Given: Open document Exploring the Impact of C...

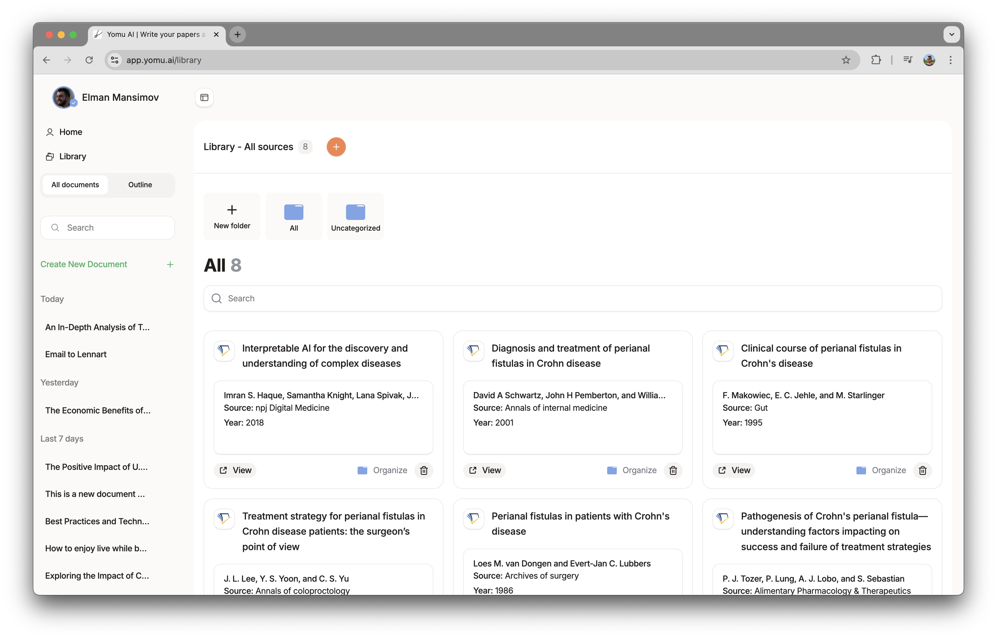Looking at the screenshot, I should [97, 575].
